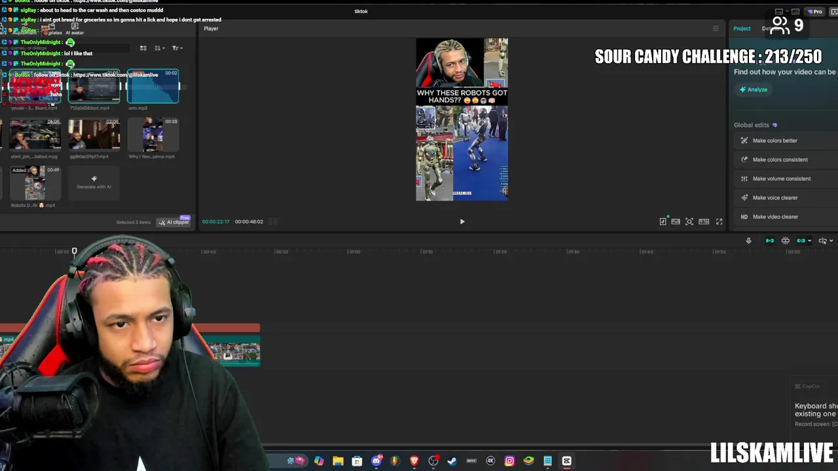Select the Added Robots clip thumbnail
The width and height of the screenshot is (838, 471).
[x=35, y=183]
